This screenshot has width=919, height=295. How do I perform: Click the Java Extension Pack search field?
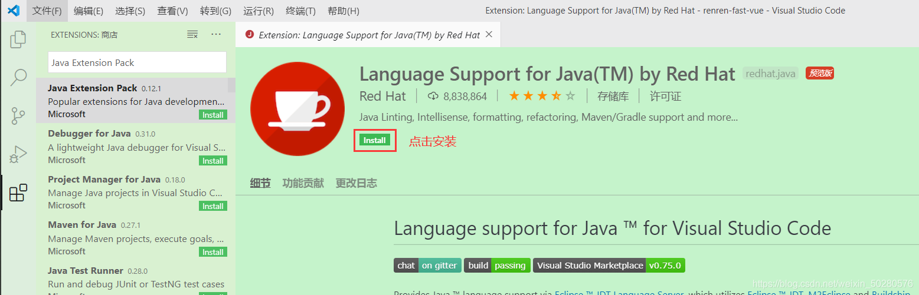(x=137, y=62)
